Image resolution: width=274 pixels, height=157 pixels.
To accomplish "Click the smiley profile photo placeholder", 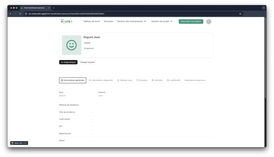I will [x=71, y=45].
